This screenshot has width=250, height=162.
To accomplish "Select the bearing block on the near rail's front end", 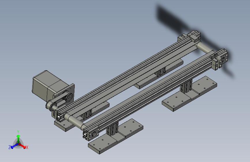I will pyautogui.click(x=93, y=134).
